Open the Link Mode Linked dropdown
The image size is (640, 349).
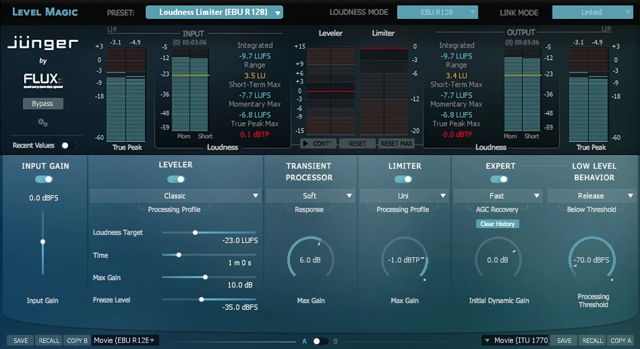pyautogui.click(x=591, y=12)
